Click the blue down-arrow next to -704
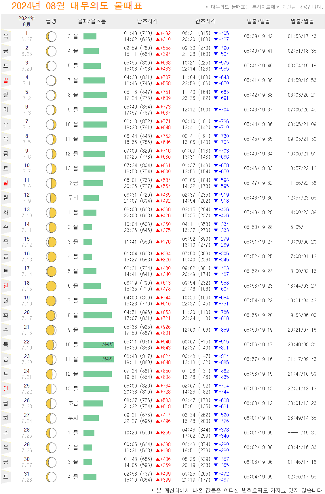The width and height of the screenshot is (325, 494). [216, 110]
